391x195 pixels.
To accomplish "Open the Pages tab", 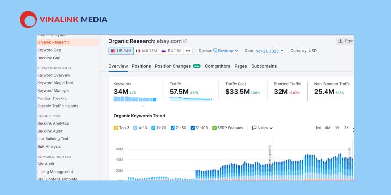I will tap(240, 66).
